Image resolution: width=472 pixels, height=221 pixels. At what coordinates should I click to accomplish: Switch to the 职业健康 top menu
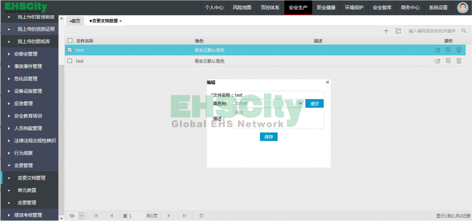point(326,8)
